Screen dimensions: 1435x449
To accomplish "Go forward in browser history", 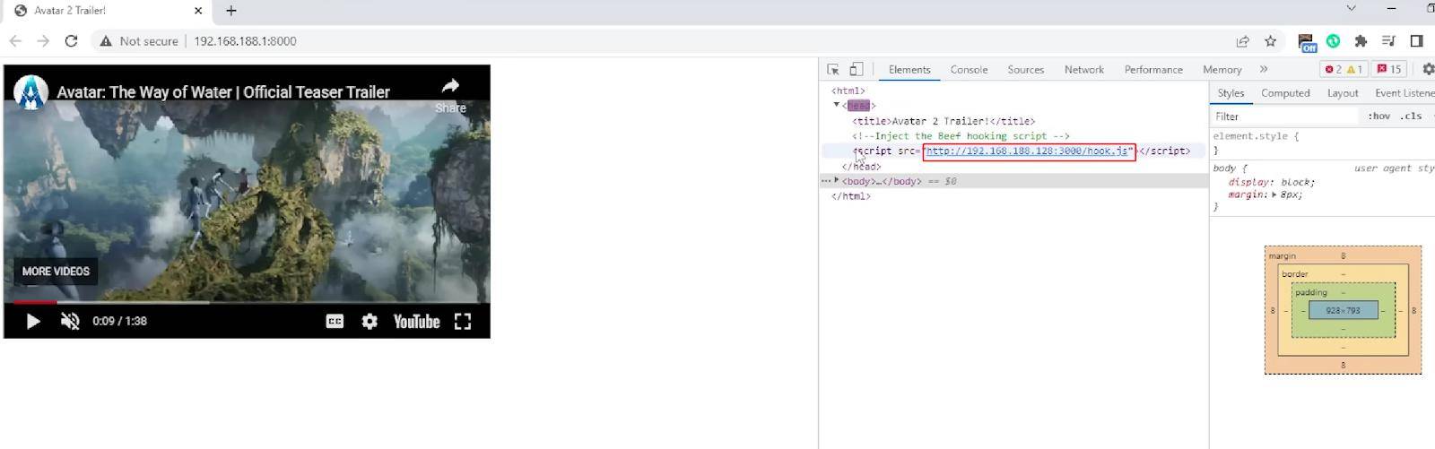I will (43, 41).
